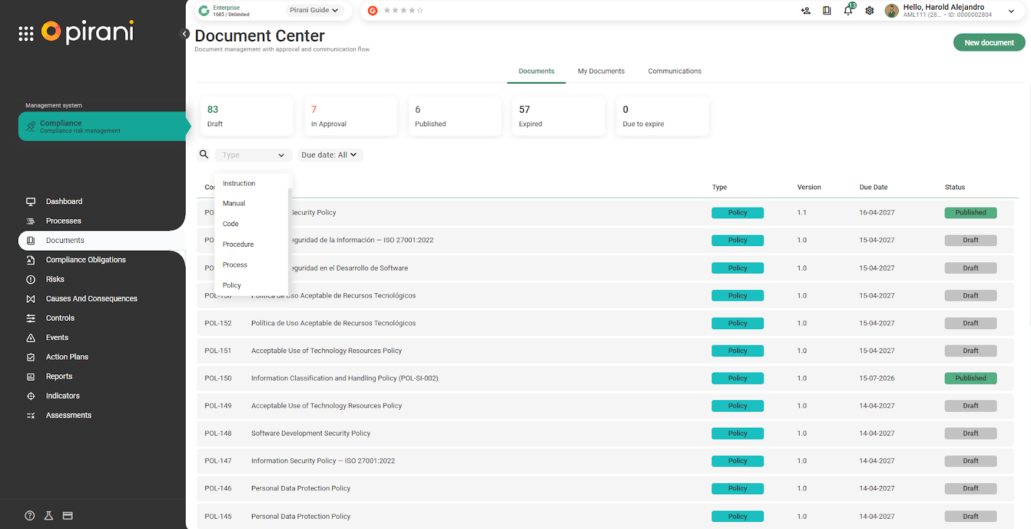Image resolution: width=1031 pixels, height=529 pixels.
Task: Open the book guide icon in header
Action: (827, 10)
